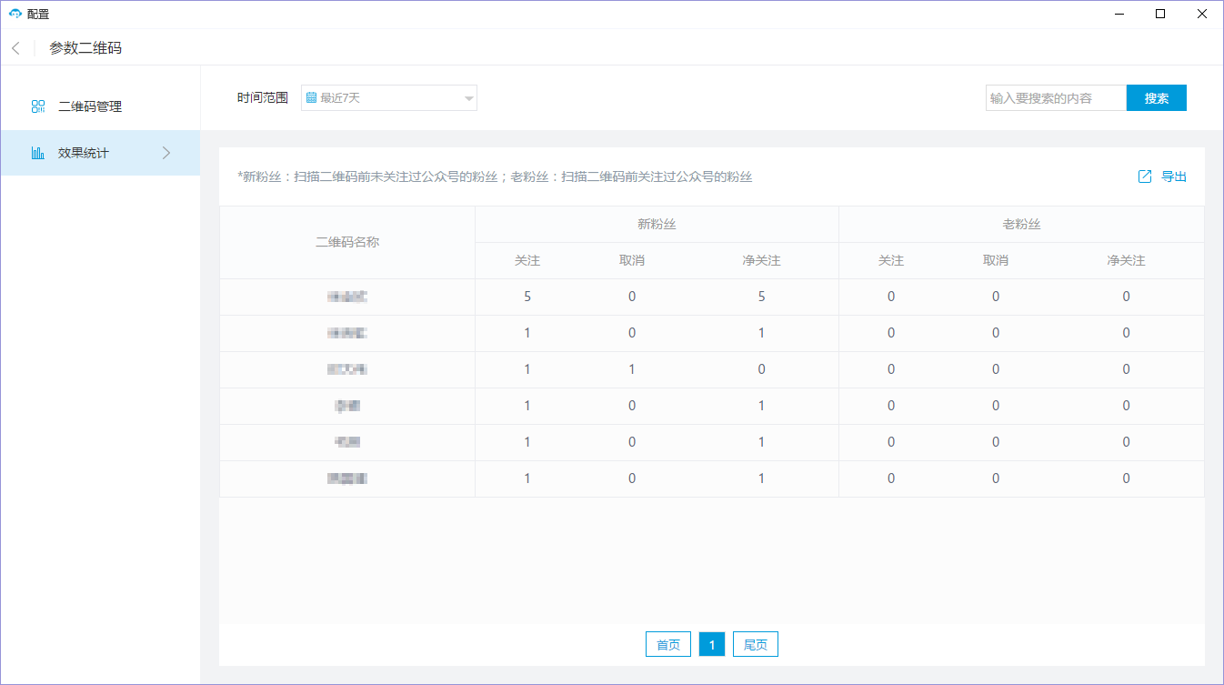
Task: Click the QR code management icon
Action: tap(38, 106)
